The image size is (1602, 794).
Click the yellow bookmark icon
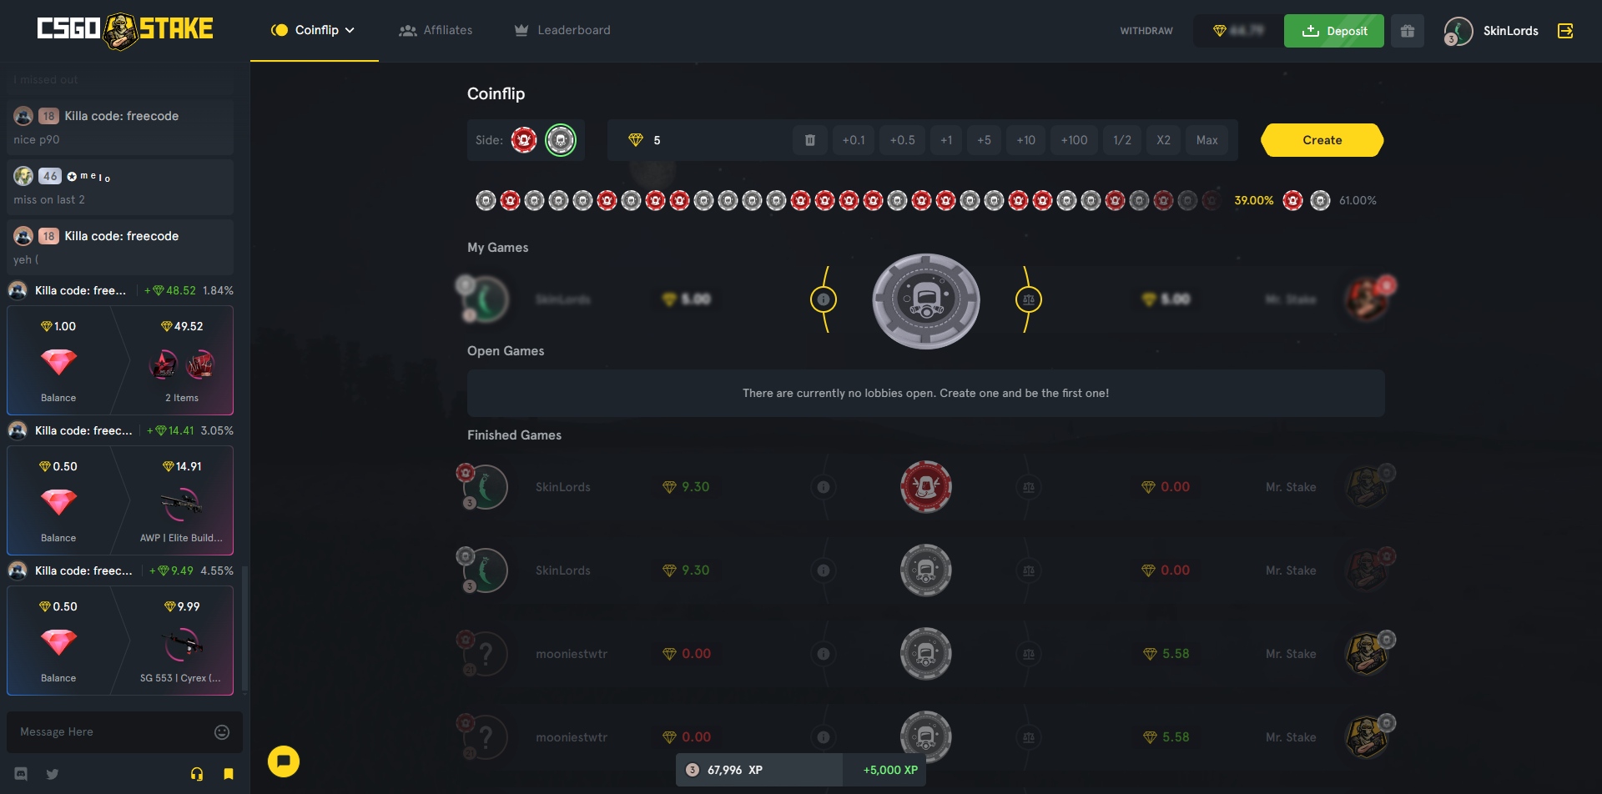[229, 774]
